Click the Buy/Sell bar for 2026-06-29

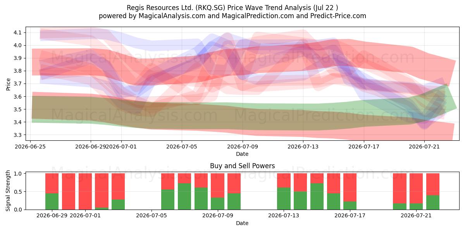point(52,191)
